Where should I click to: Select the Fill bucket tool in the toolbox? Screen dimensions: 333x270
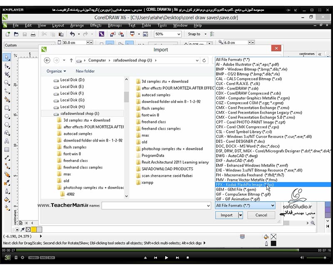point(7,199)
